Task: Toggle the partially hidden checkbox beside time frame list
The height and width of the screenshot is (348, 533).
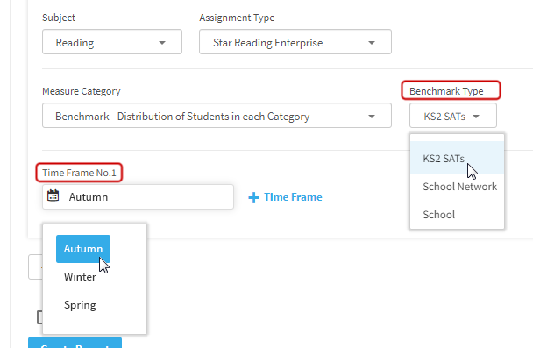Action: click(39, 317)
